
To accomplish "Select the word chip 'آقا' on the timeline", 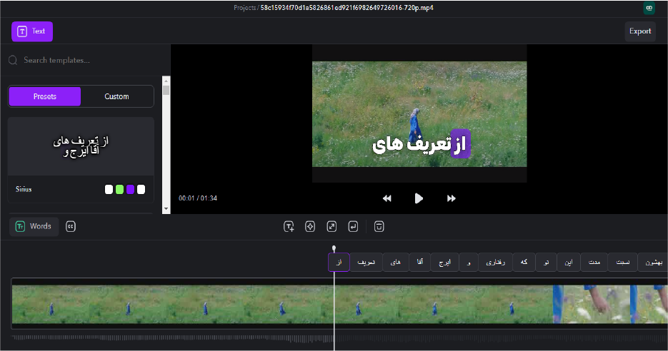I will tap(419, 262).
